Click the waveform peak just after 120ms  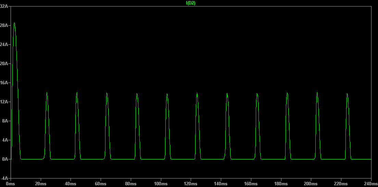point(197,93)
